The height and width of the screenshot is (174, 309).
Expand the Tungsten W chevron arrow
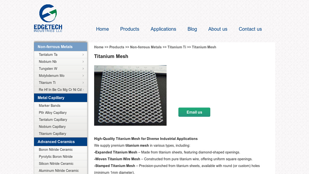(83, 69)
